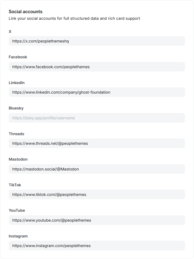The width and height of the screenshot is (194, 259).
Task: Click the structured data description text
Action: click(74, 18)
